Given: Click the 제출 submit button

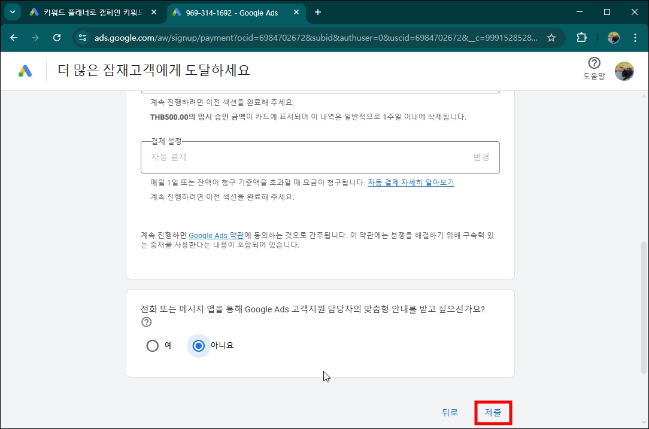Looking at the screenshot, I should pos(493,412).
